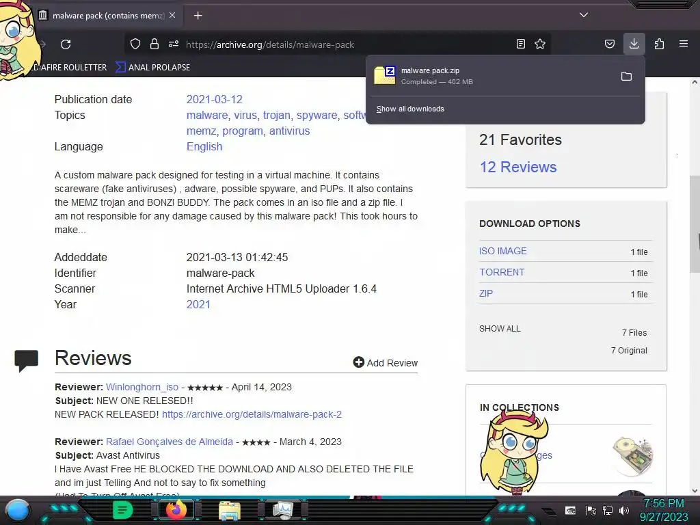Click the address bar URL

[270, 44]
